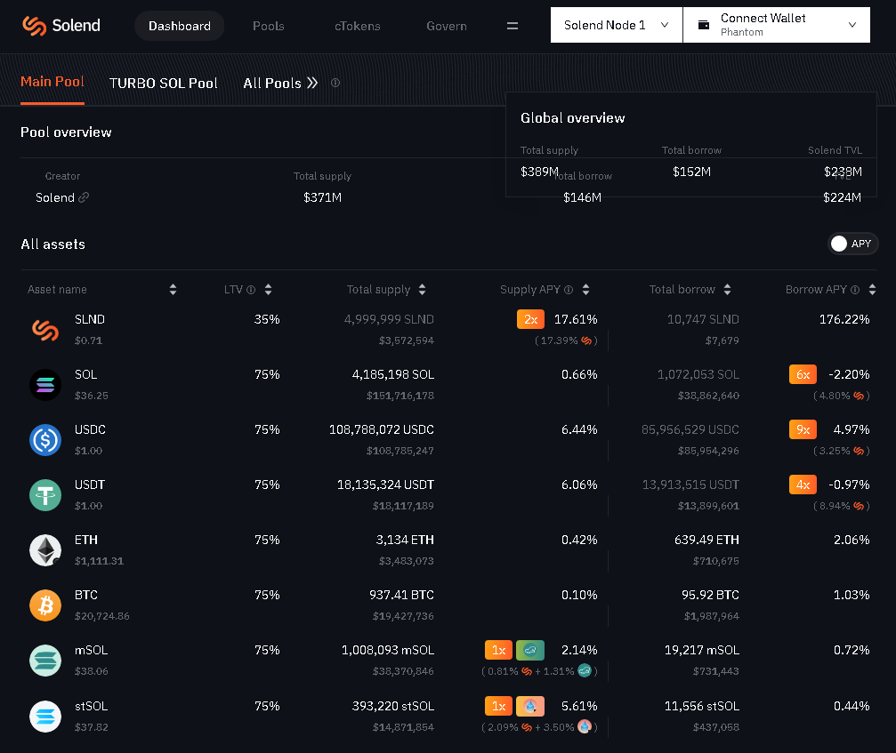Click the ETH price $1,111.31
Screen dimensions: 896x753
[x=99, y=561]
